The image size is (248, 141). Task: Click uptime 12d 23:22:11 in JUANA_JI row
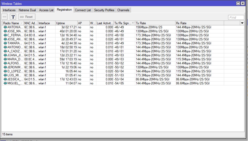tap(68, 55)
